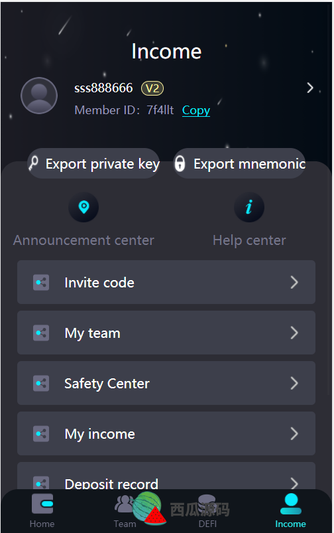This screenshot has height=533, width=334.
Task: Click the V2 level badge
Action: 152,88
